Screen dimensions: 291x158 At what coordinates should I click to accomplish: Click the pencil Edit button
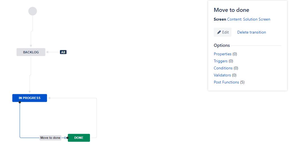point(222,32)
